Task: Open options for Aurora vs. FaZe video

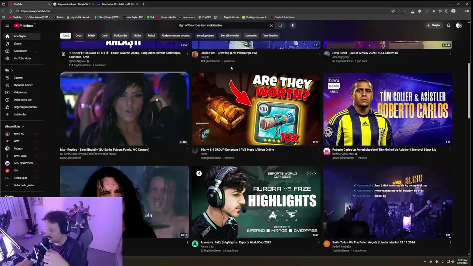Action: pos(319,243)
